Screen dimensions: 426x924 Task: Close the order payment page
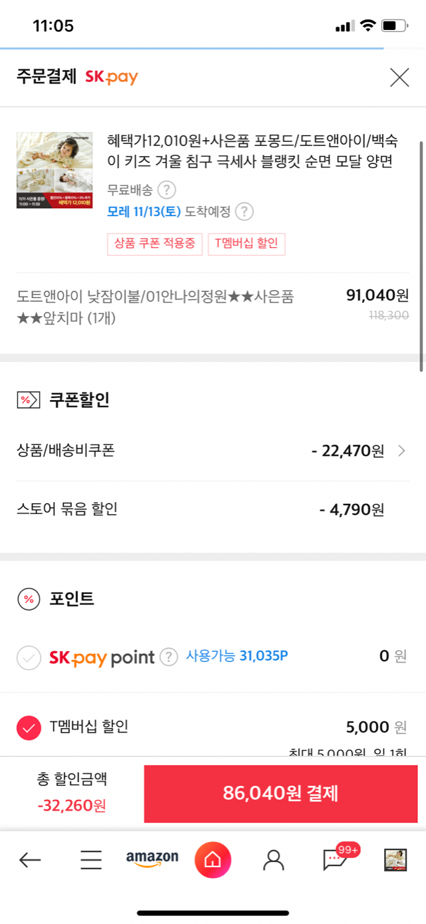coord(399,78)
